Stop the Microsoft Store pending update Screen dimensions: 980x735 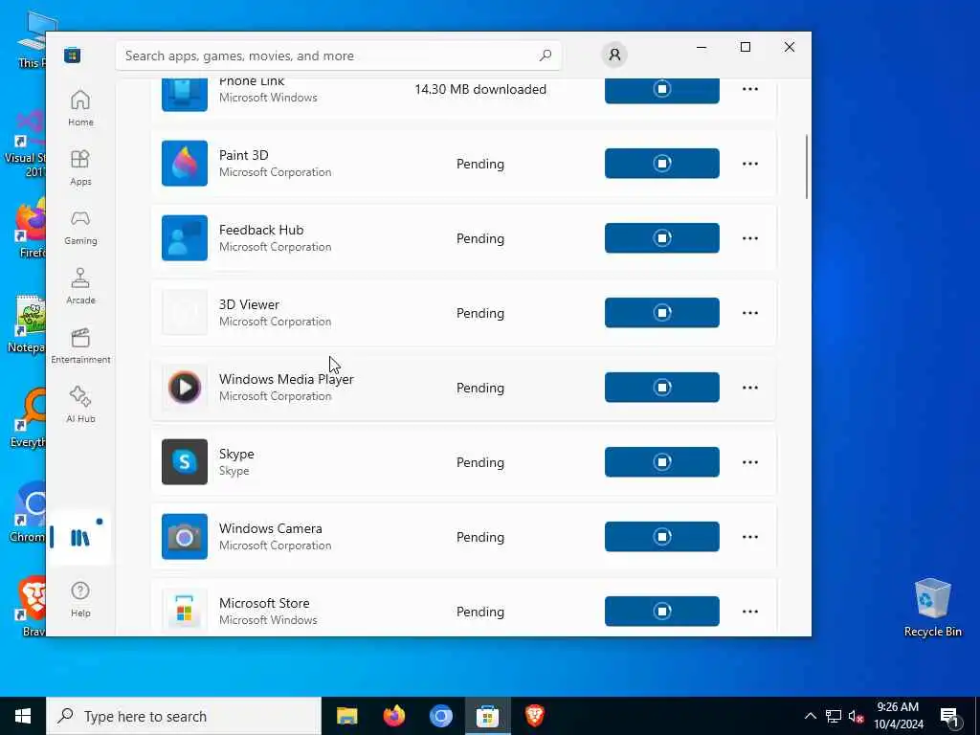(662, 612)
